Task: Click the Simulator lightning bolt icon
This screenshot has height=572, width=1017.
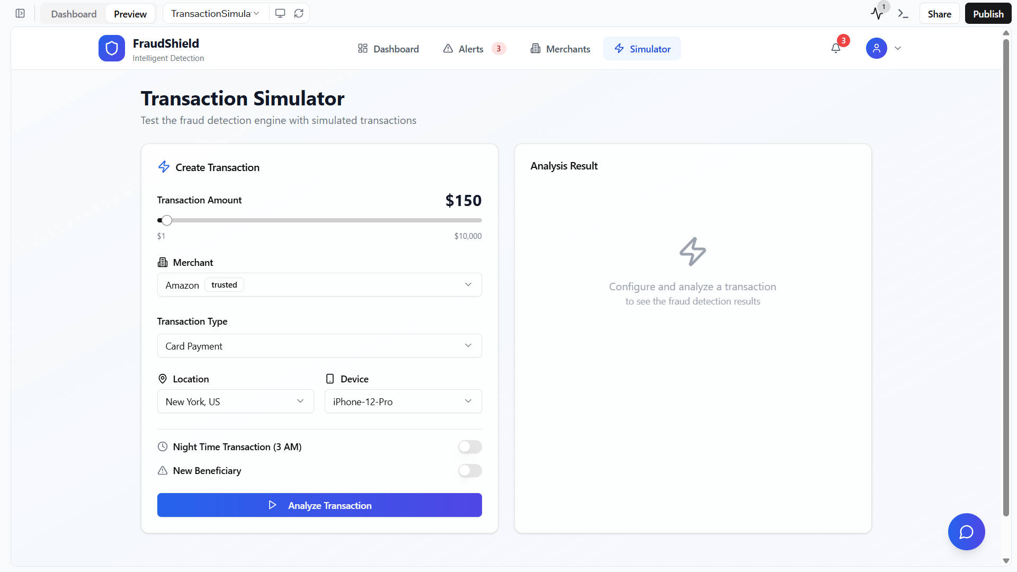Action: point(619,48)
